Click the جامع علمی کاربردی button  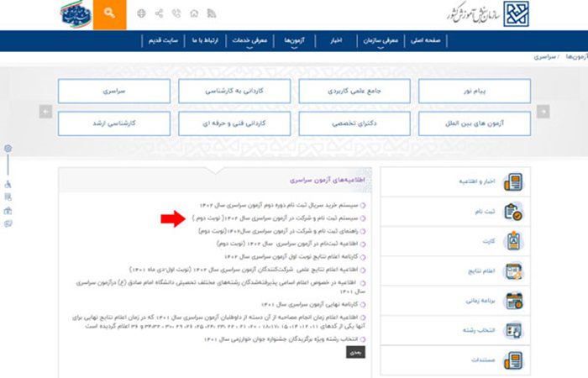click(354, 91)
